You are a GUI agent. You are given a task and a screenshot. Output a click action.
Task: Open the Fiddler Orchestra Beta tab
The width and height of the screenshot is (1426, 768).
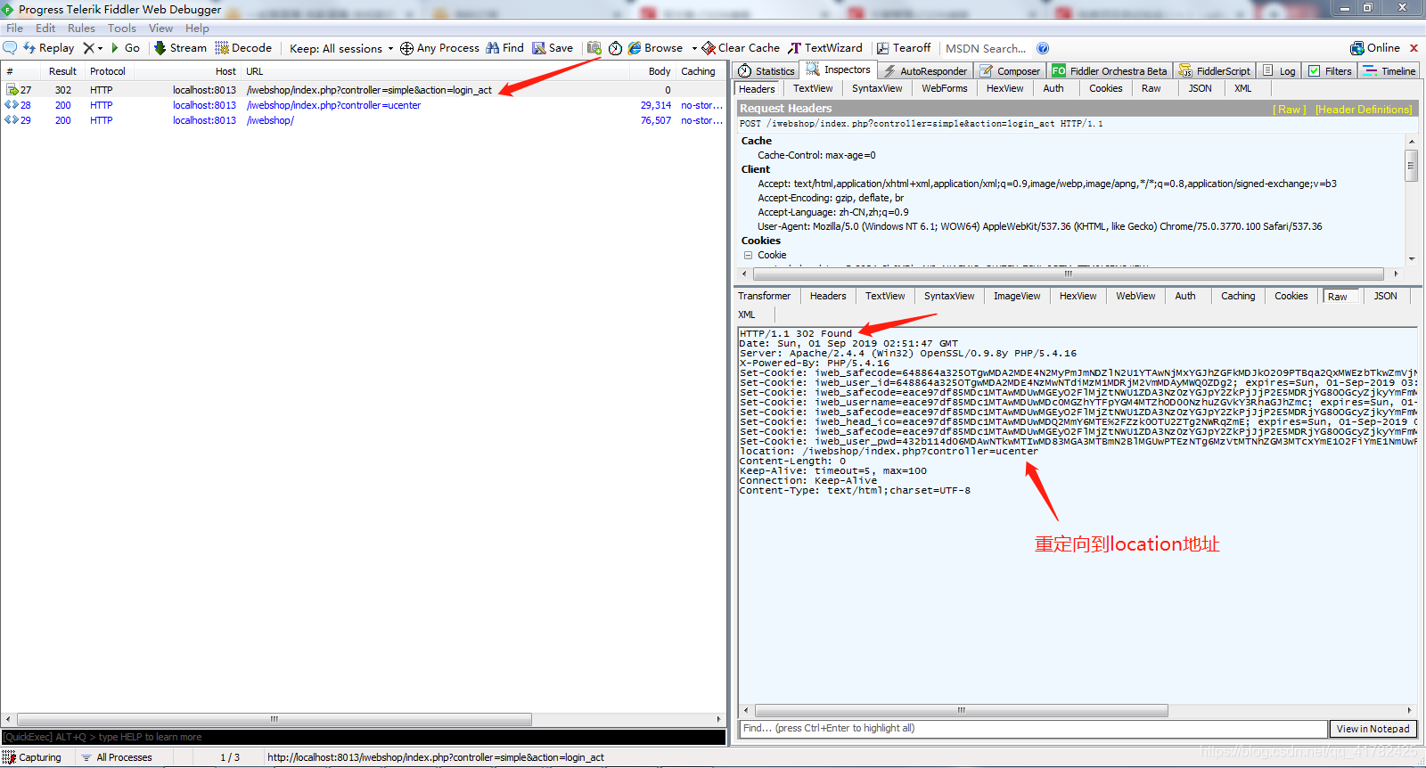(x=1110, y=71)
